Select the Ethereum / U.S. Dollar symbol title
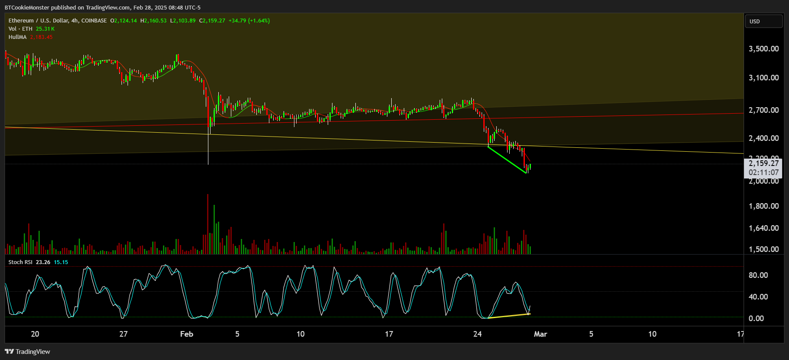The height and width of the screenshot is (360, 789). tap(57, 21)
